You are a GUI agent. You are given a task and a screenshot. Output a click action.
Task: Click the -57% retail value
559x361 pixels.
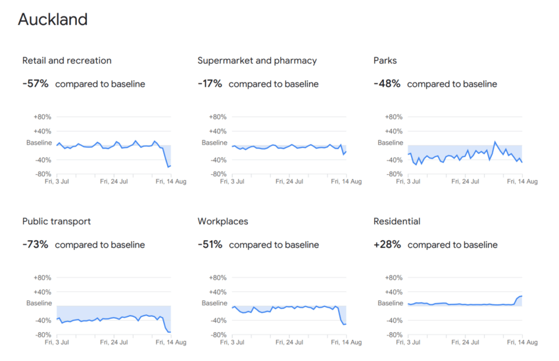click(36, 84)
